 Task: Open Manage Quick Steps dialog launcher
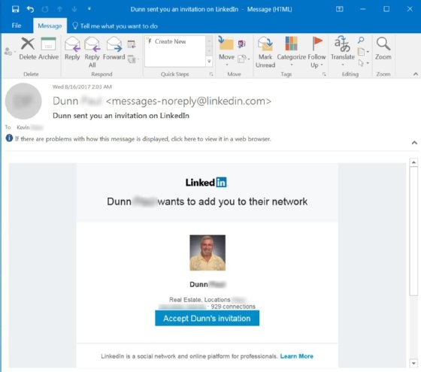click(x=211, y=74)
